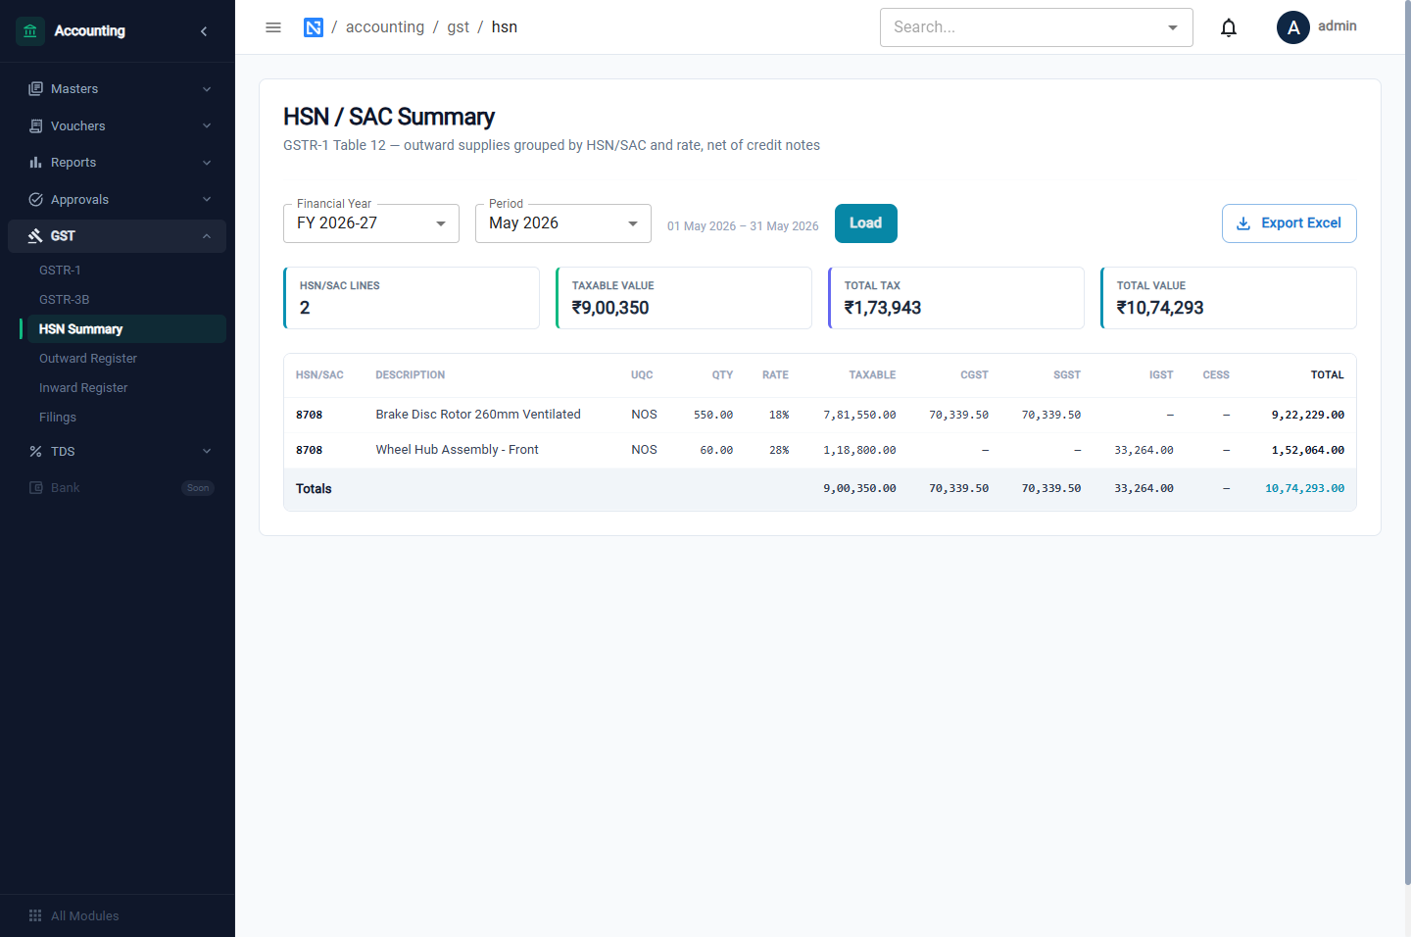This screenshot has height=937, width=1411.
Task: Click the GST gavel icon
Action: pos(36,236)
